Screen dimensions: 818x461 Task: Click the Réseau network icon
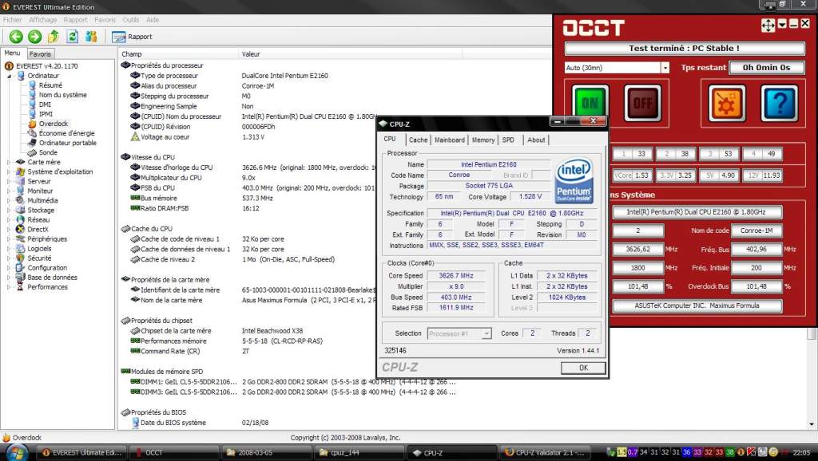pos(20,220)
